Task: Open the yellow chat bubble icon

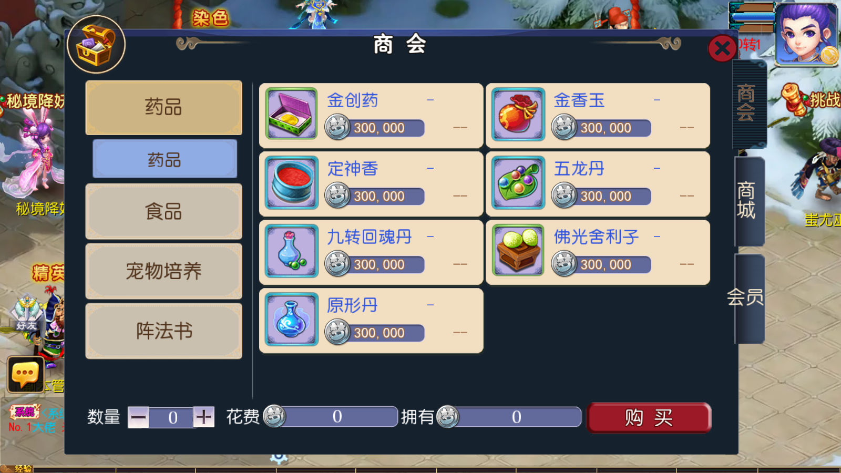Action: tap(25, 375)
